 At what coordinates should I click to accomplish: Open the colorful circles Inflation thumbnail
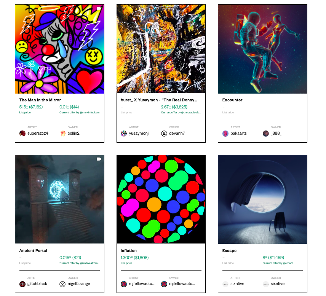[161, 199]
